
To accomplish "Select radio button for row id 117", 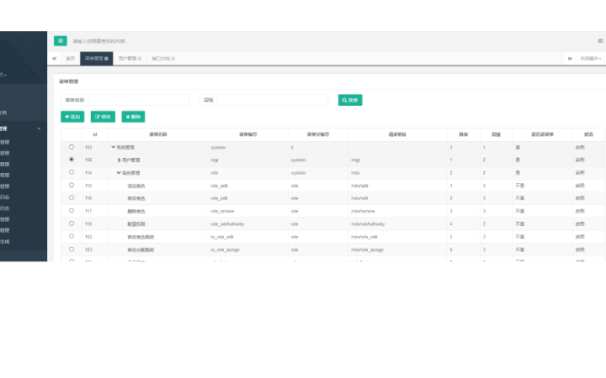I will tap(72, 211).
